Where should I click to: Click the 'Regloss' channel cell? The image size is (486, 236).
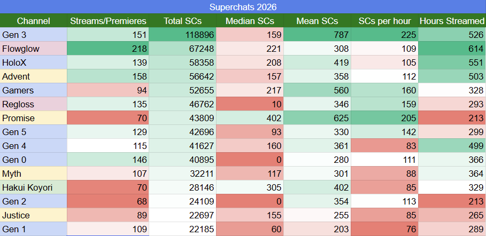(34, 104)
